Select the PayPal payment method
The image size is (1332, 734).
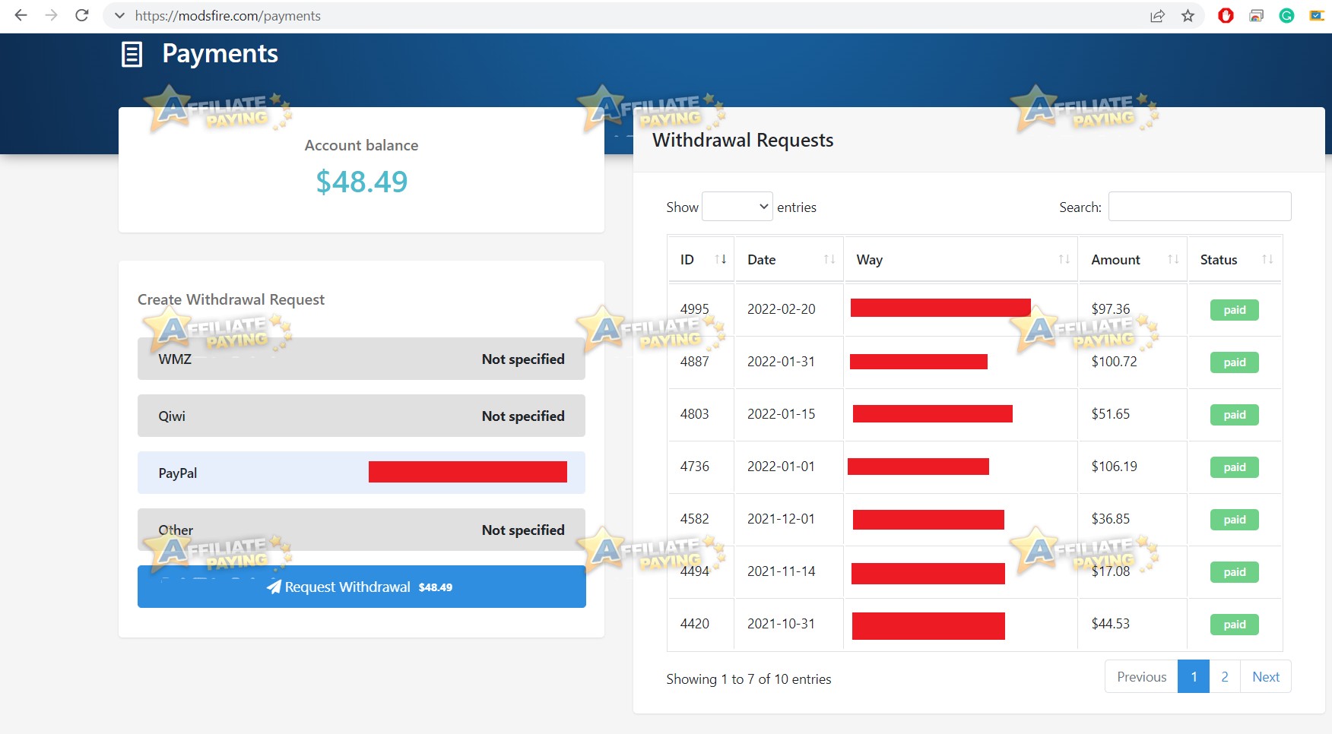coord(361,473)
